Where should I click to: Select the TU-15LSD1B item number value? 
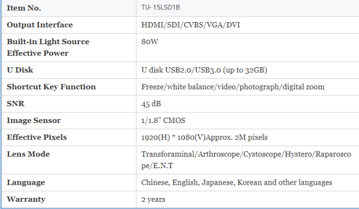click(x=161, y=8)
